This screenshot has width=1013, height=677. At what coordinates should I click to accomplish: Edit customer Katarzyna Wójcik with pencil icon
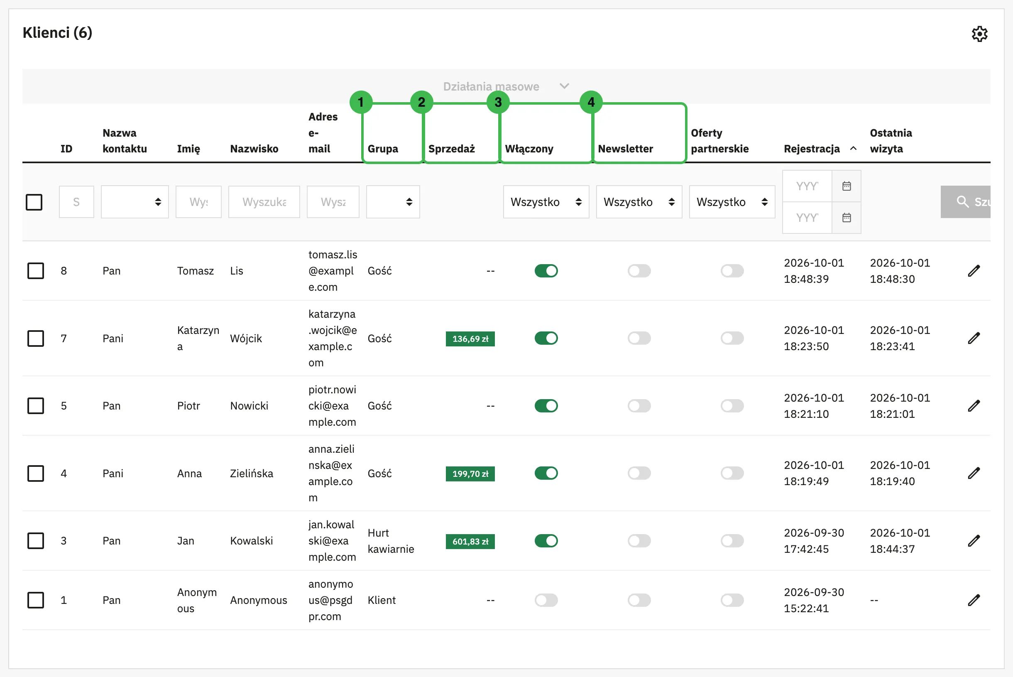(x=974, y=338)
